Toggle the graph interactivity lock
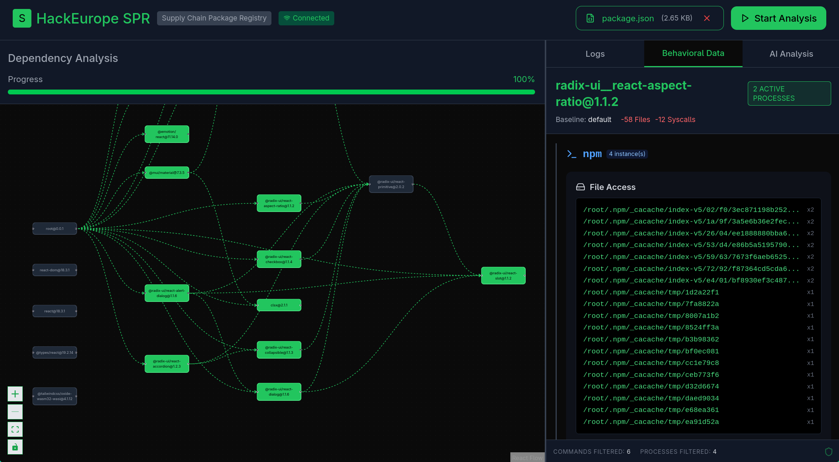 (x=15, y=447)
